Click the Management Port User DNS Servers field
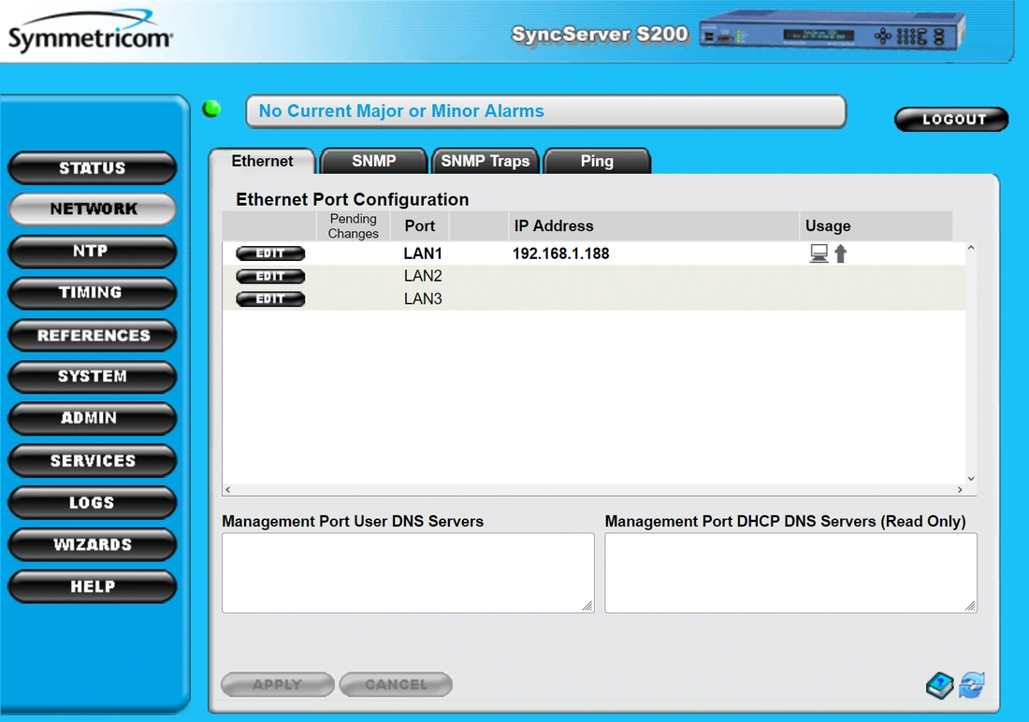The width and height of the screenshot is (1029, 722). tap(407, 572)
